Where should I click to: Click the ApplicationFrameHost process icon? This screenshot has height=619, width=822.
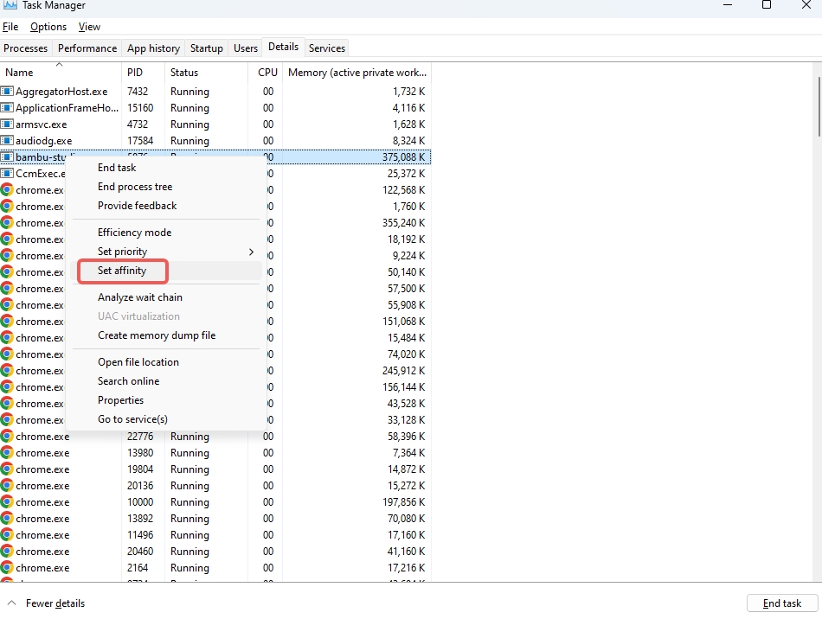pos(7,108)
